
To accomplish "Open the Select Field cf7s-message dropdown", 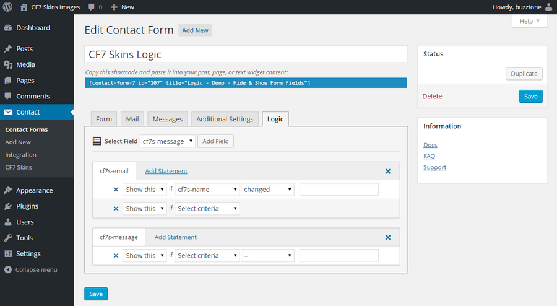I will 168,141.
